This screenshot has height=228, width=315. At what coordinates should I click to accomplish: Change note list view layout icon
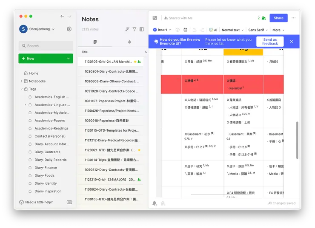[x=142, y=29]
